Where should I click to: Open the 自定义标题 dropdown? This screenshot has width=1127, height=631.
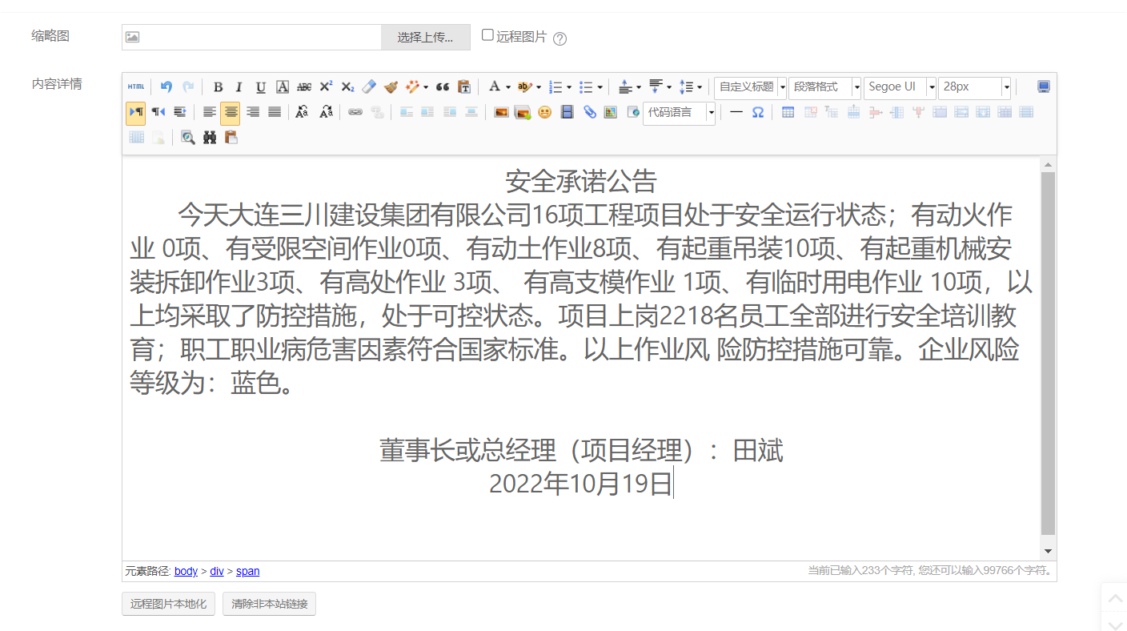click(750, 86)
